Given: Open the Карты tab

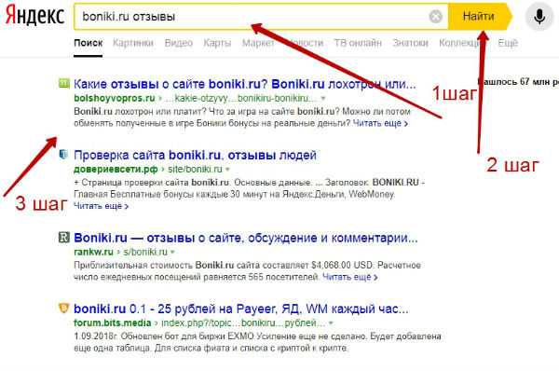Looking at the screenshot, I should (x=217, y=43).
